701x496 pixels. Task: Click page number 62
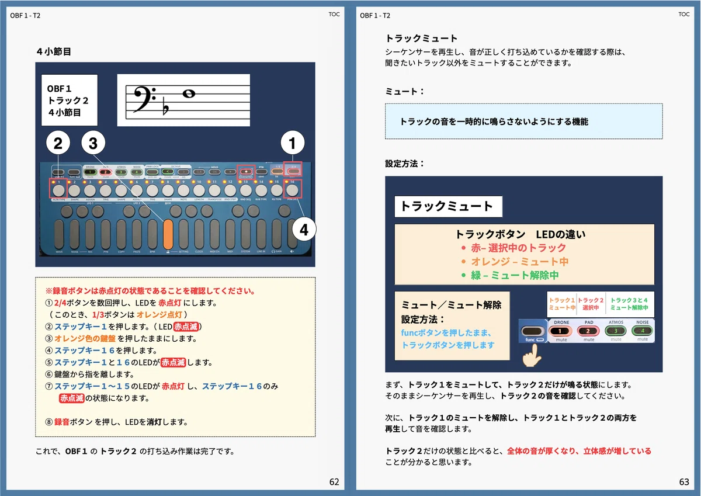tap(334, 482)
